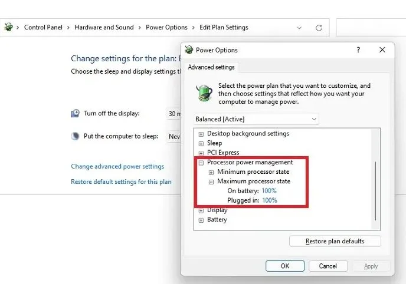Click the Control Panel search box
This screenshot has height=284, width=406.
(x=371, y=27)
